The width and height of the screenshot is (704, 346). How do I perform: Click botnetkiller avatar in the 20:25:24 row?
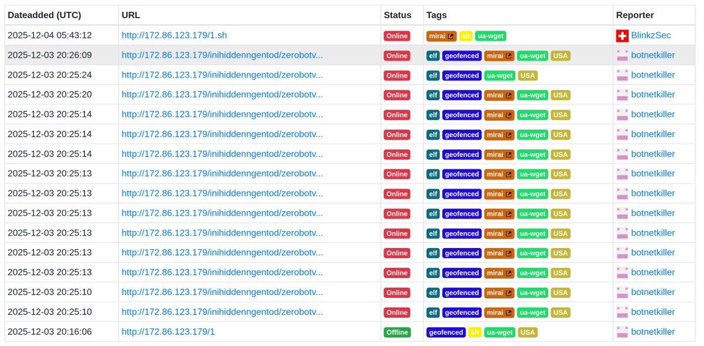point(622,75)
